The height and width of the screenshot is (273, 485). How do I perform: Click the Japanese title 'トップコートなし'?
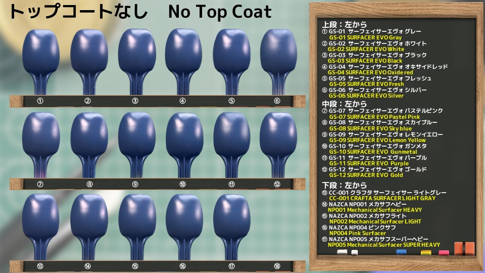point(79,12)
